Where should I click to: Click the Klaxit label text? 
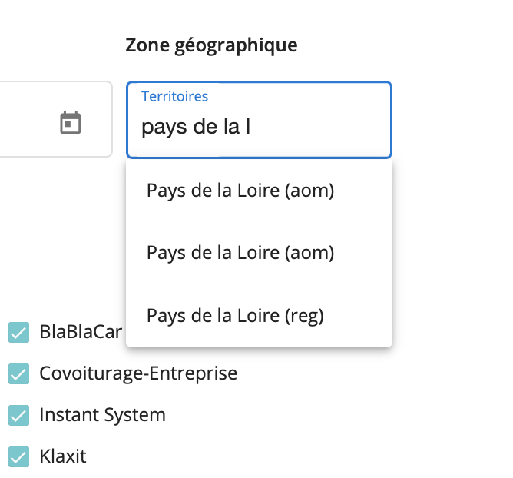[x=63, y=456]
